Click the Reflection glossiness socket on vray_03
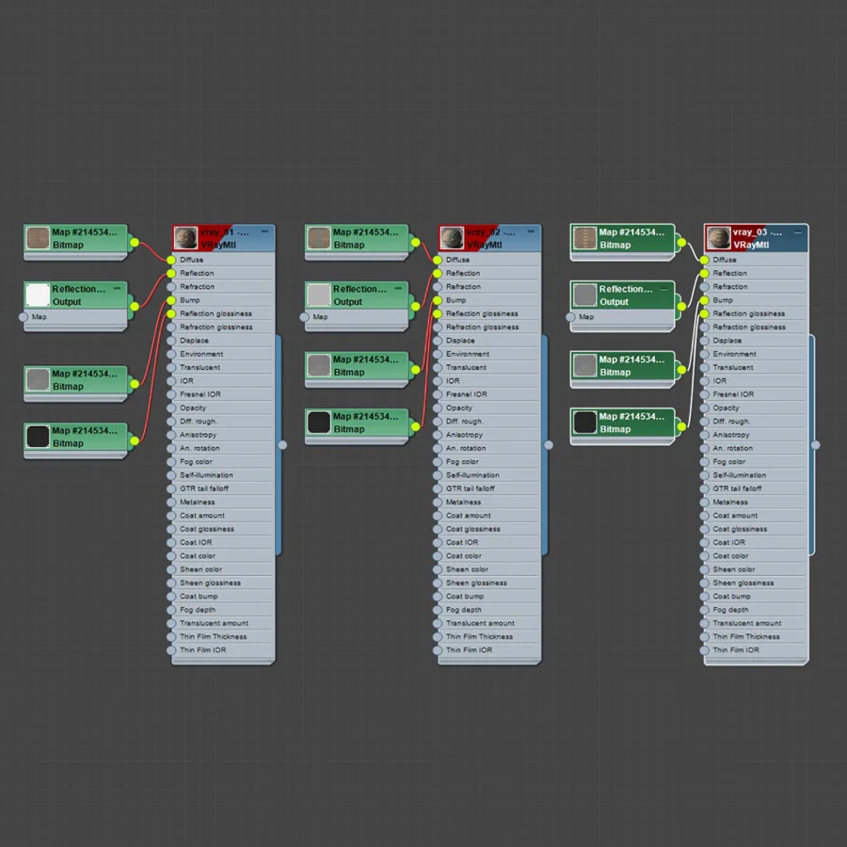847x847 pixels. coord(704,313)
